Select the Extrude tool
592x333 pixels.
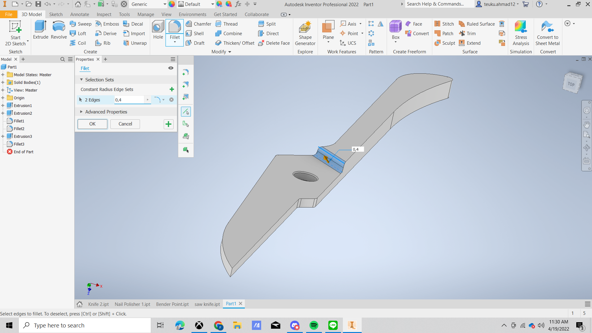(x=40, y=30)
